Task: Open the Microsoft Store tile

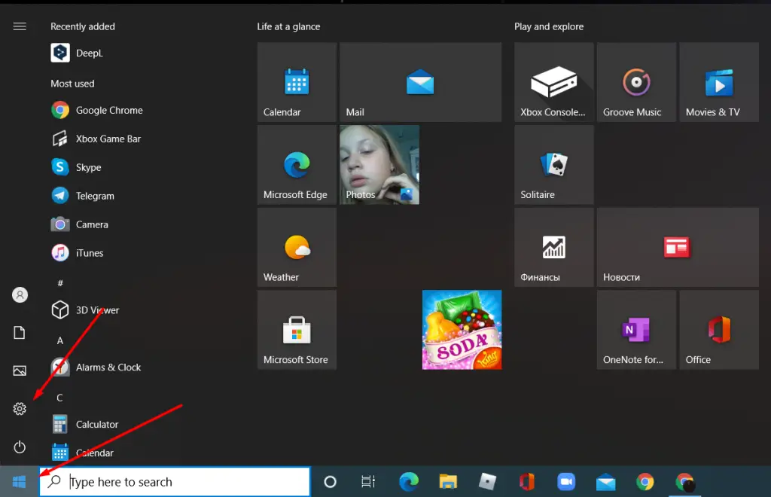Action: [297, 330]
